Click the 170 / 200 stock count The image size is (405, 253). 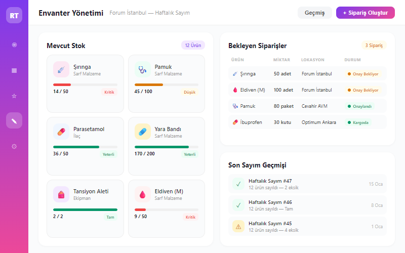tap(145, 154)
